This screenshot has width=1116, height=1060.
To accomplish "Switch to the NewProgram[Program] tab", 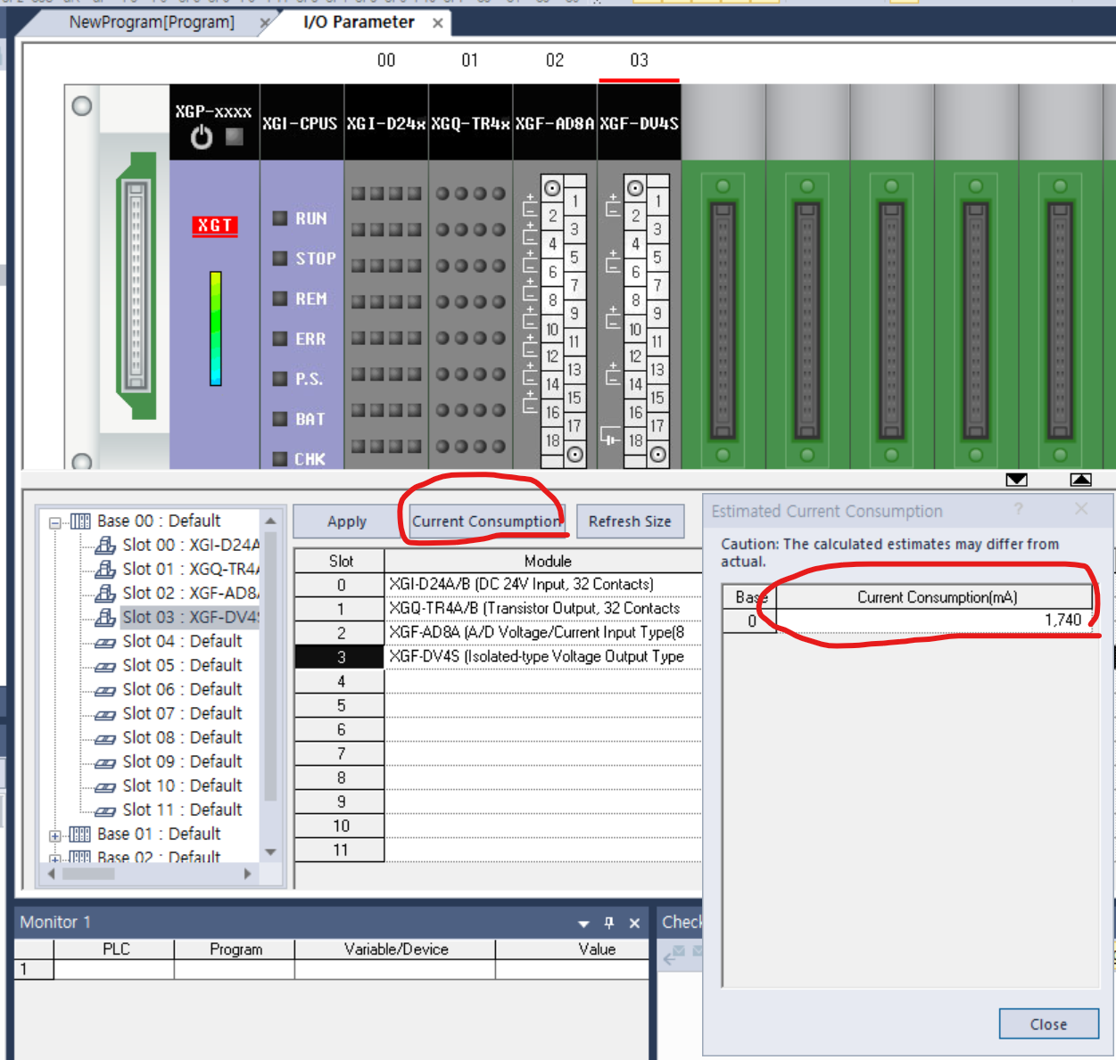I will [152, 22].
